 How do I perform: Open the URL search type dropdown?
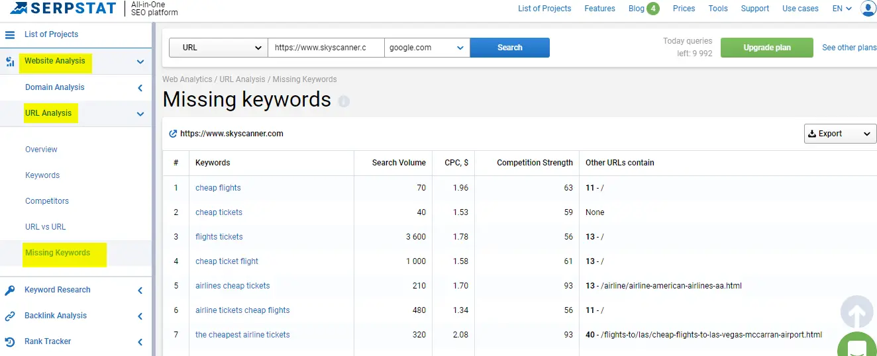tap(219, 48)
